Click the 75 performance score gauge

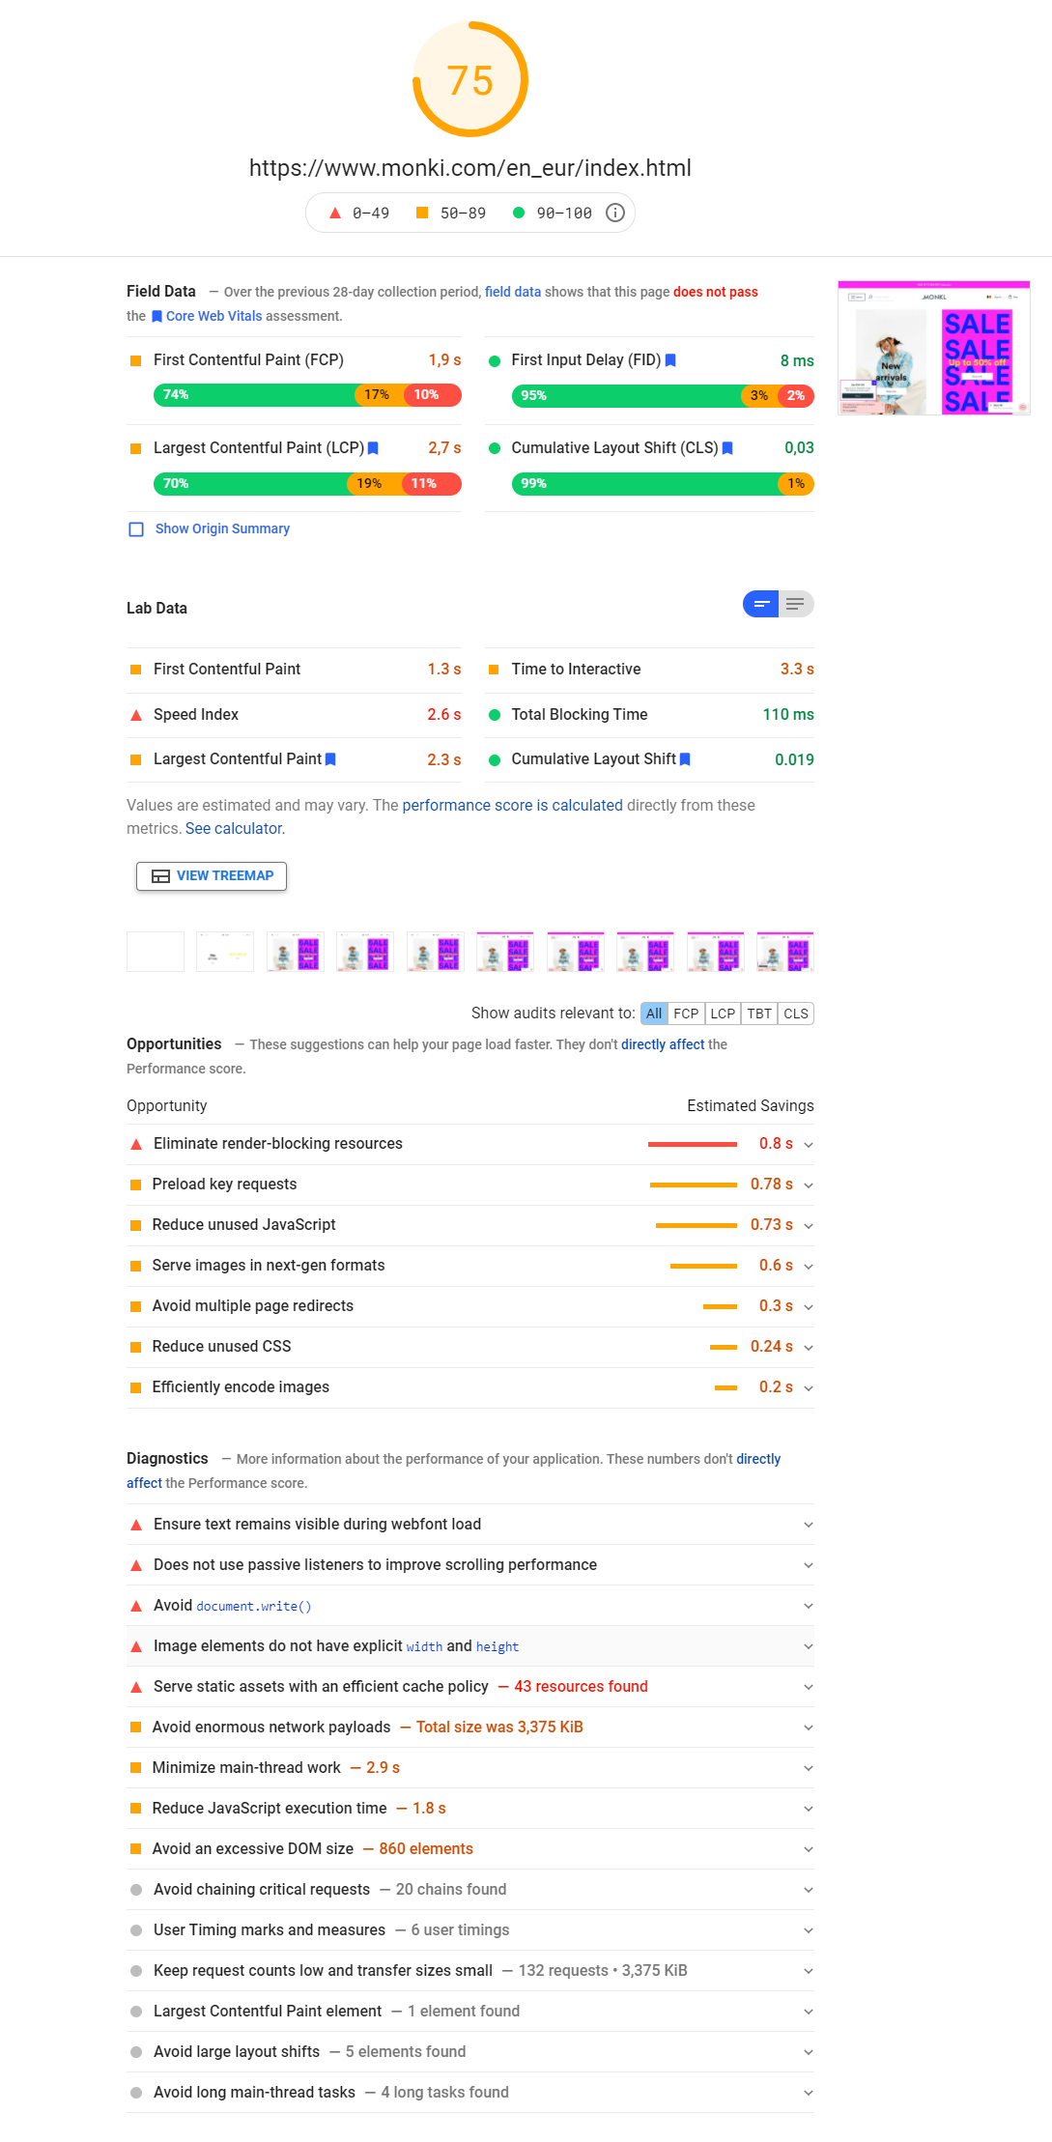pyautogui.click(x=470, y=80)
